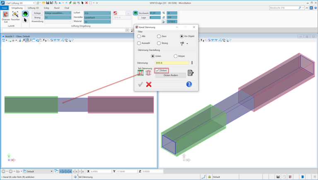Click the Stockwerk 01_01 value field
The height and width of the screenshot is (180, 318).
(155, 13)
